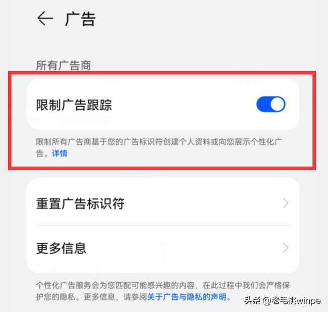Click the @老毛桃winpe watermark handle
The width and height of the screenshot is (328, 312).
point(292,301)
